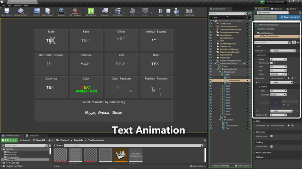
Task: Toggle visibility of GameSession actor
Action: (211, 35)
